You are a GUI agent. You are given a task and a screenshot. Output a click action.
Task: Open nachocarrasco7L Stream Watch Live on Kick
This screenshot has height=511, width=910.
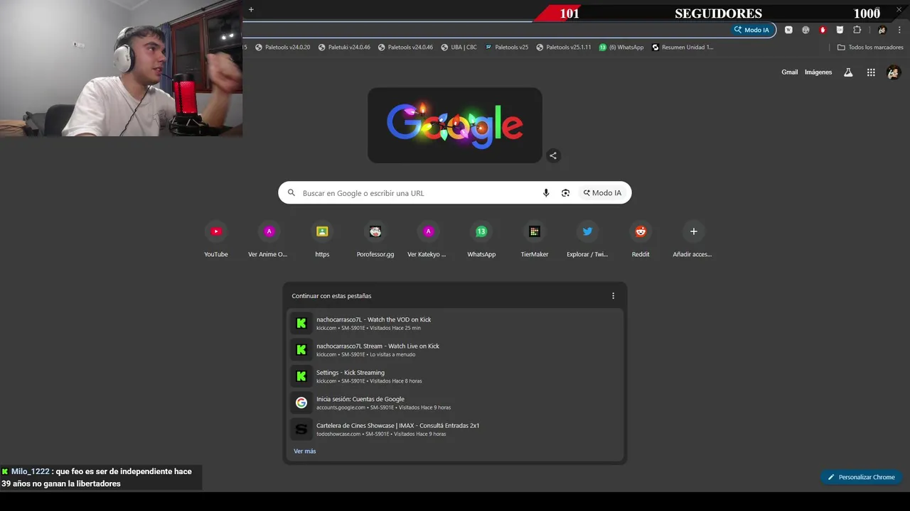(x=455, y=350)
